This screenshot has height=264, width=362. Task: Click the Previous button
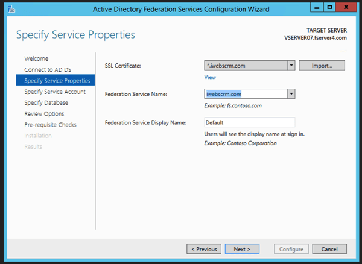pyautogui.click(x=204, y=249)
